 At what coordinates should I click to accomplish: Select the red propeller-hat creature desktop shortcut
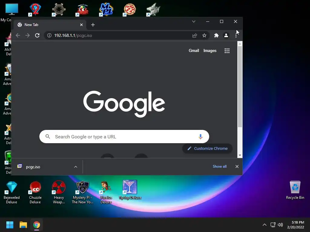click(82, 9)
